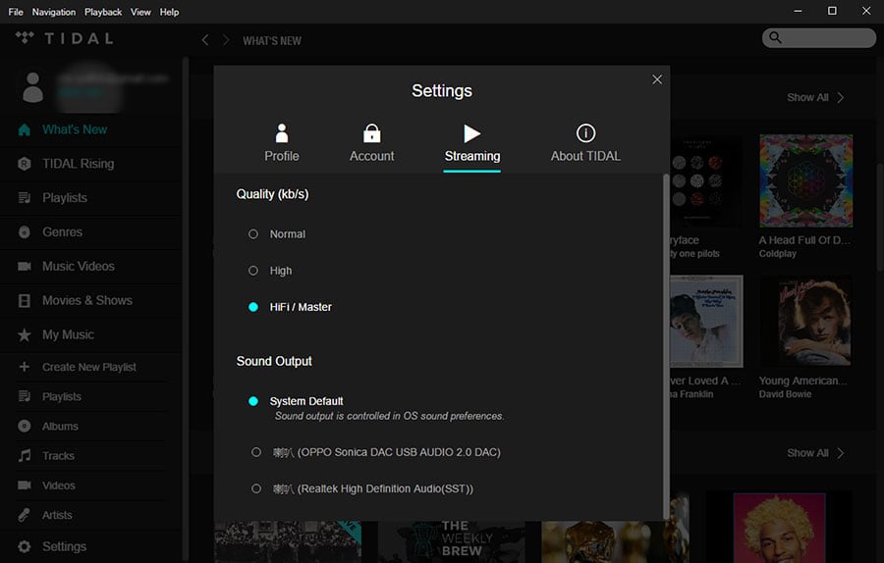Open Movies & Shows in sidebar
Screen dimensions: 884x563
pyautogui.click(x=87, y=301)
